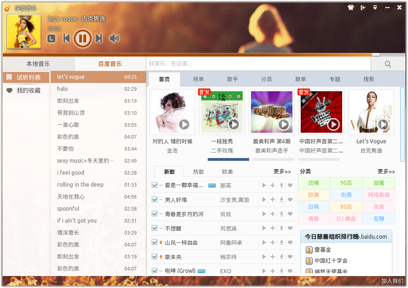Screen dimensions: 408x288
Task: Select the 热歌 song tab
Action: coord(198,171)
